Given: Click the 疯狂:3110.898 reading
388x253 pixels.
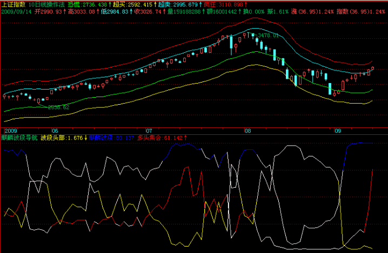Looking at the screenshot, I should [225, 4].
